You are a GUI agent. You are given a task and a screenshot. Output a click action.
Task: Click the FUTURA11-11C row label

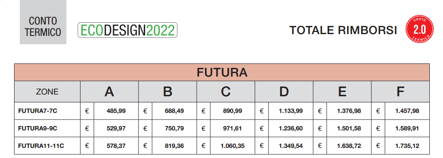[x=41, y=146]
